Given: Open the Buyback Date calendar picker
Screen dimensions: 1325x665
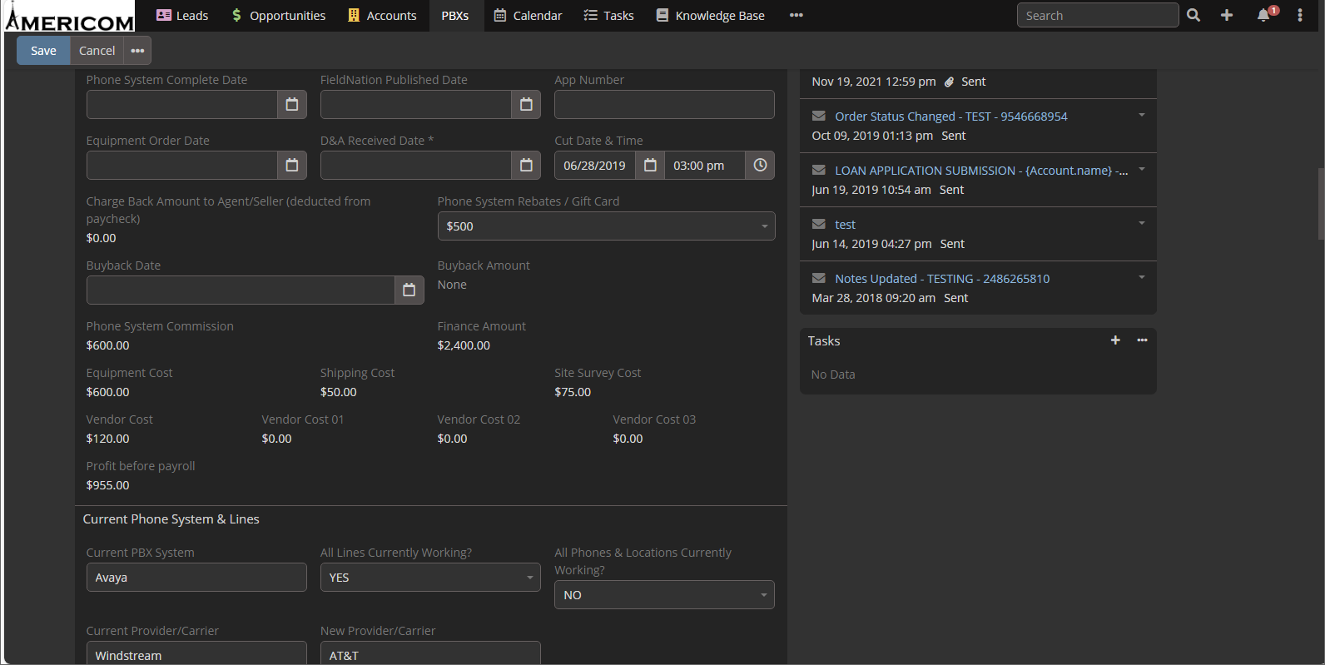Looking at the screenshot, I should [x=409, y=290].
